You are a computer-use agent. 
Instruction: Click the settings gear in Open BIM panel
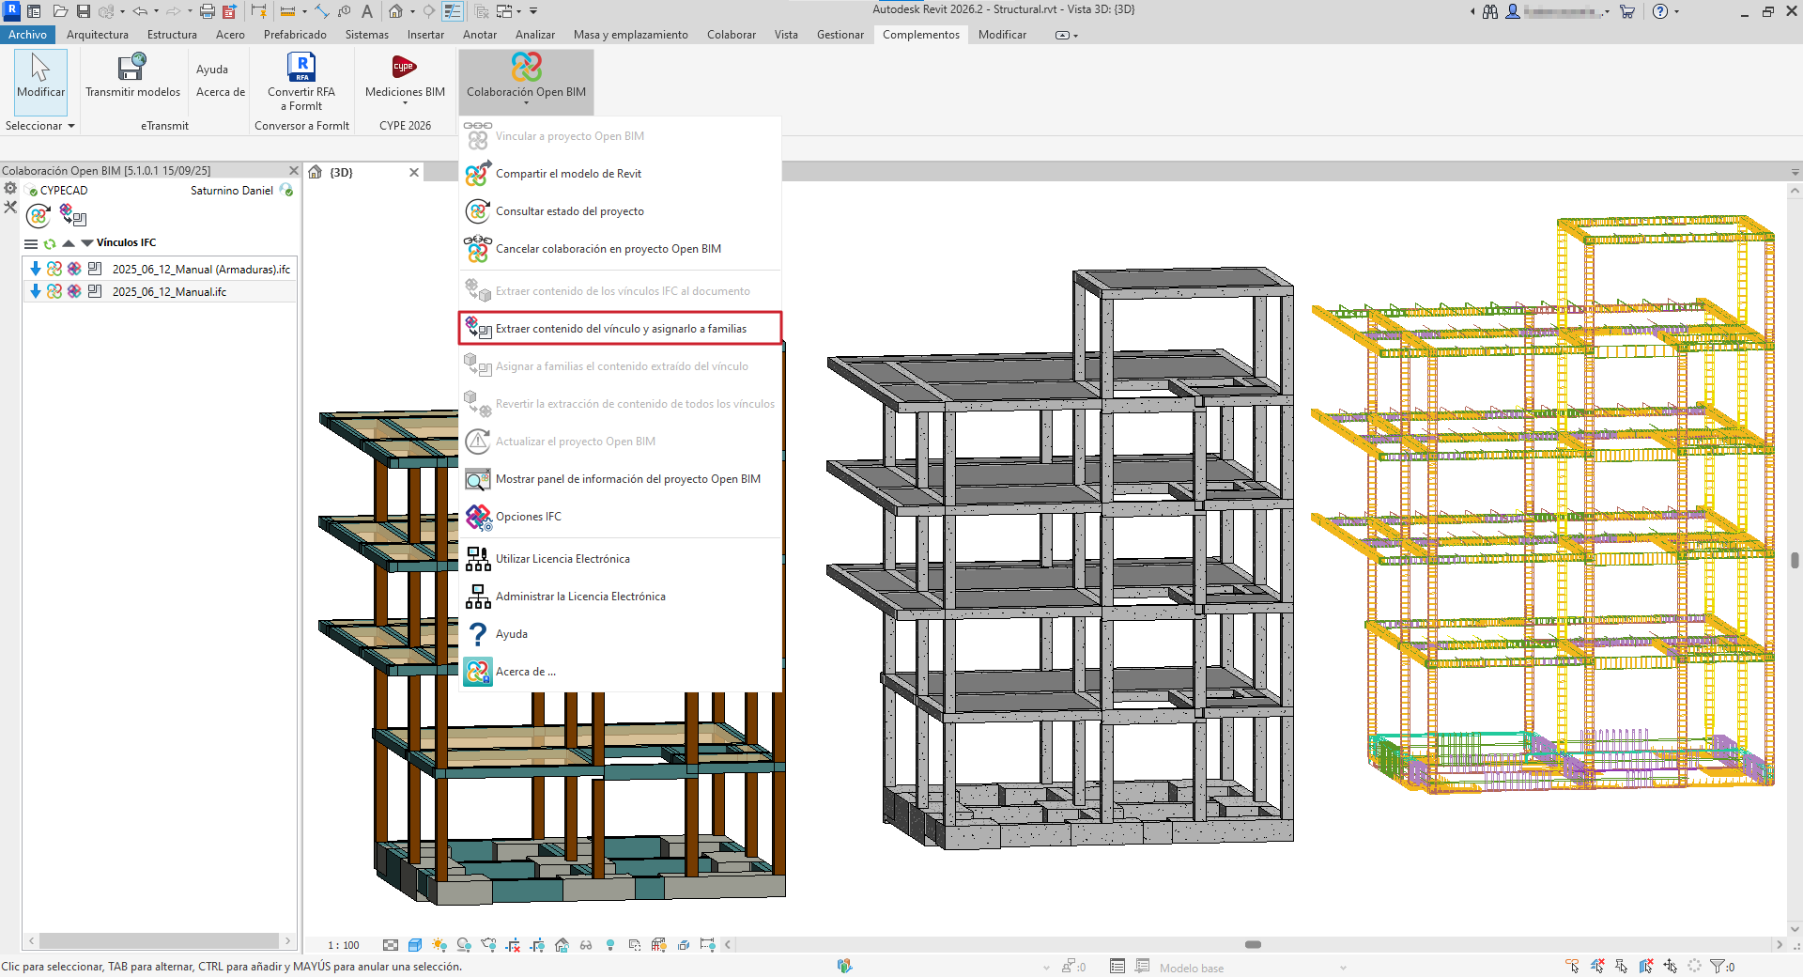[x=10, y=189]
